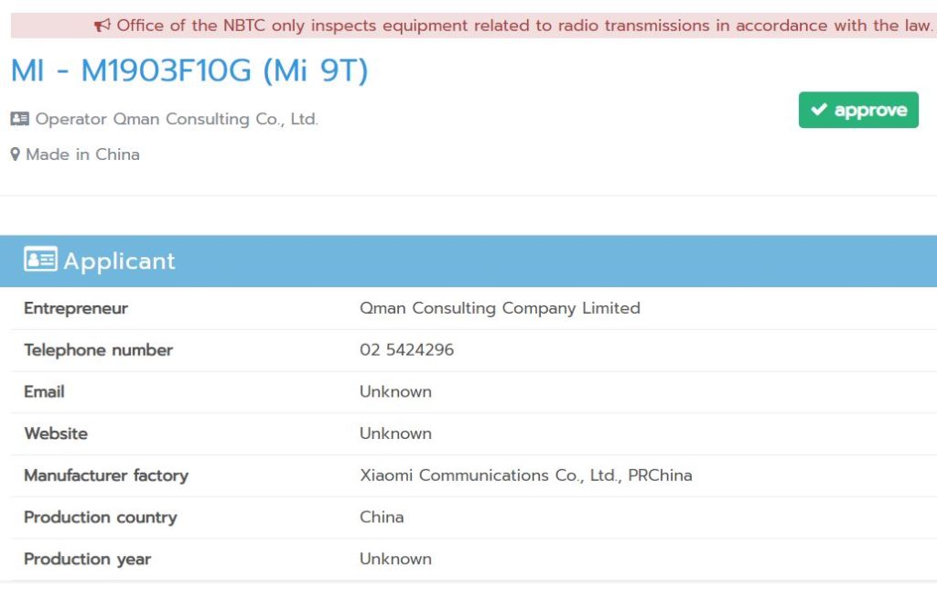This screenshot has width=937, height=598.
Task: Click the Email Unknown value
Action: 395,392
